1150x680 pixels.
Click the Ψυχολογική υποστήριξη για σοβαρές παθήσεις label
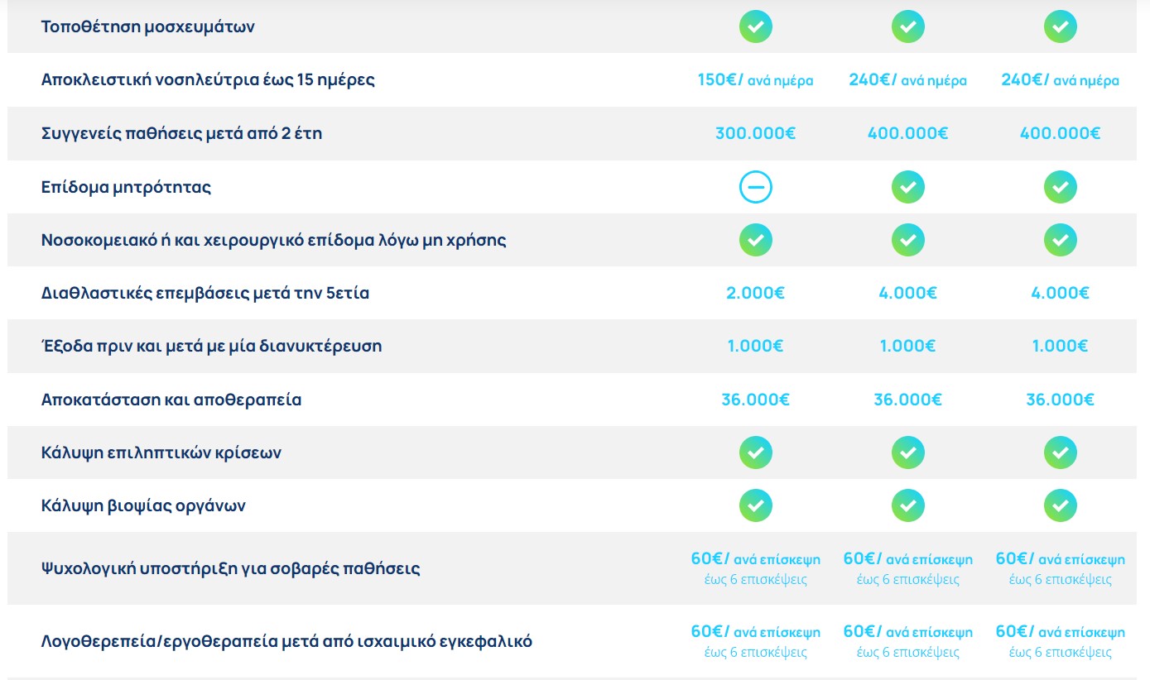230,569
